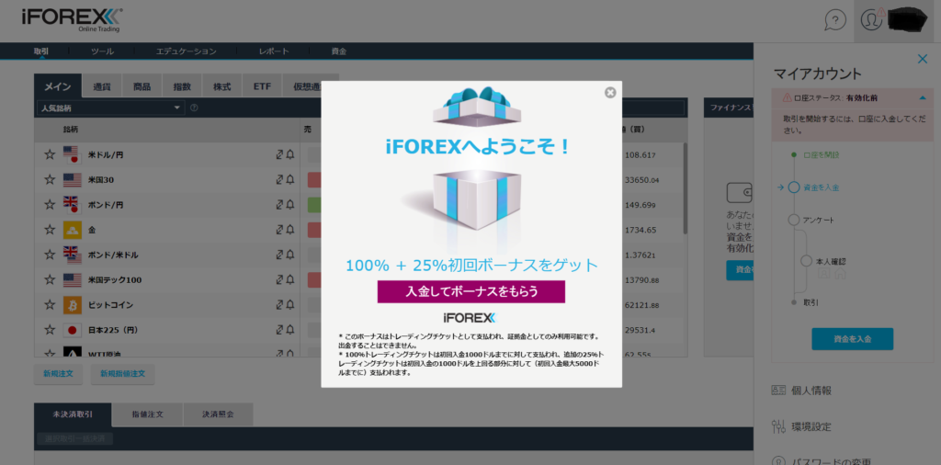This screenshot has width=941, height=465.
Task: Click the Bitcoin logo icon
Action: click(72, 305)
